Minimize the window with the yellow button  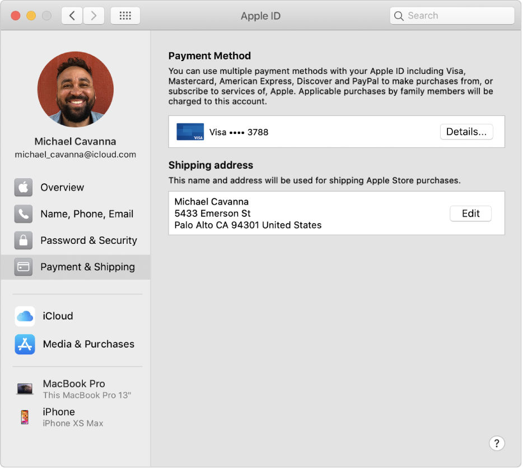[x=31, y=16]
